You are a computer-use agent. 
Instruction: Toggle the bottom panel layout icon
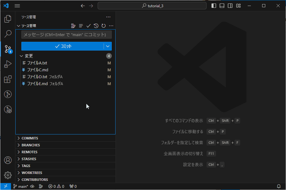[x=222, y=6]
